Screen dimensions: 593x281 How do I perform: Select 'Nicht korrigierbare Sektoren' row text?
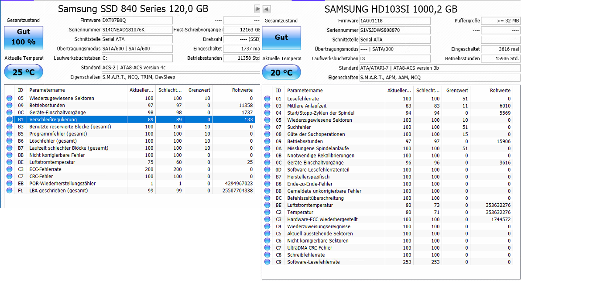click(318, 240)
